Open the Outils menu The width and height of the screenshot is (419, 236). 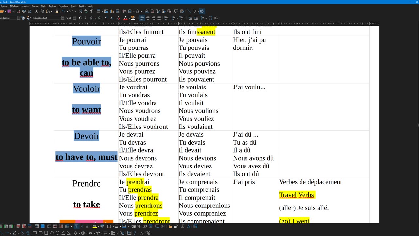point(73,6)
